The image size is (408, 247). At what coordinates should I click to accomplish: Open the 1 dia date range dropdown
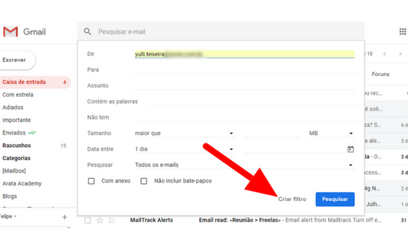(185, 149)
